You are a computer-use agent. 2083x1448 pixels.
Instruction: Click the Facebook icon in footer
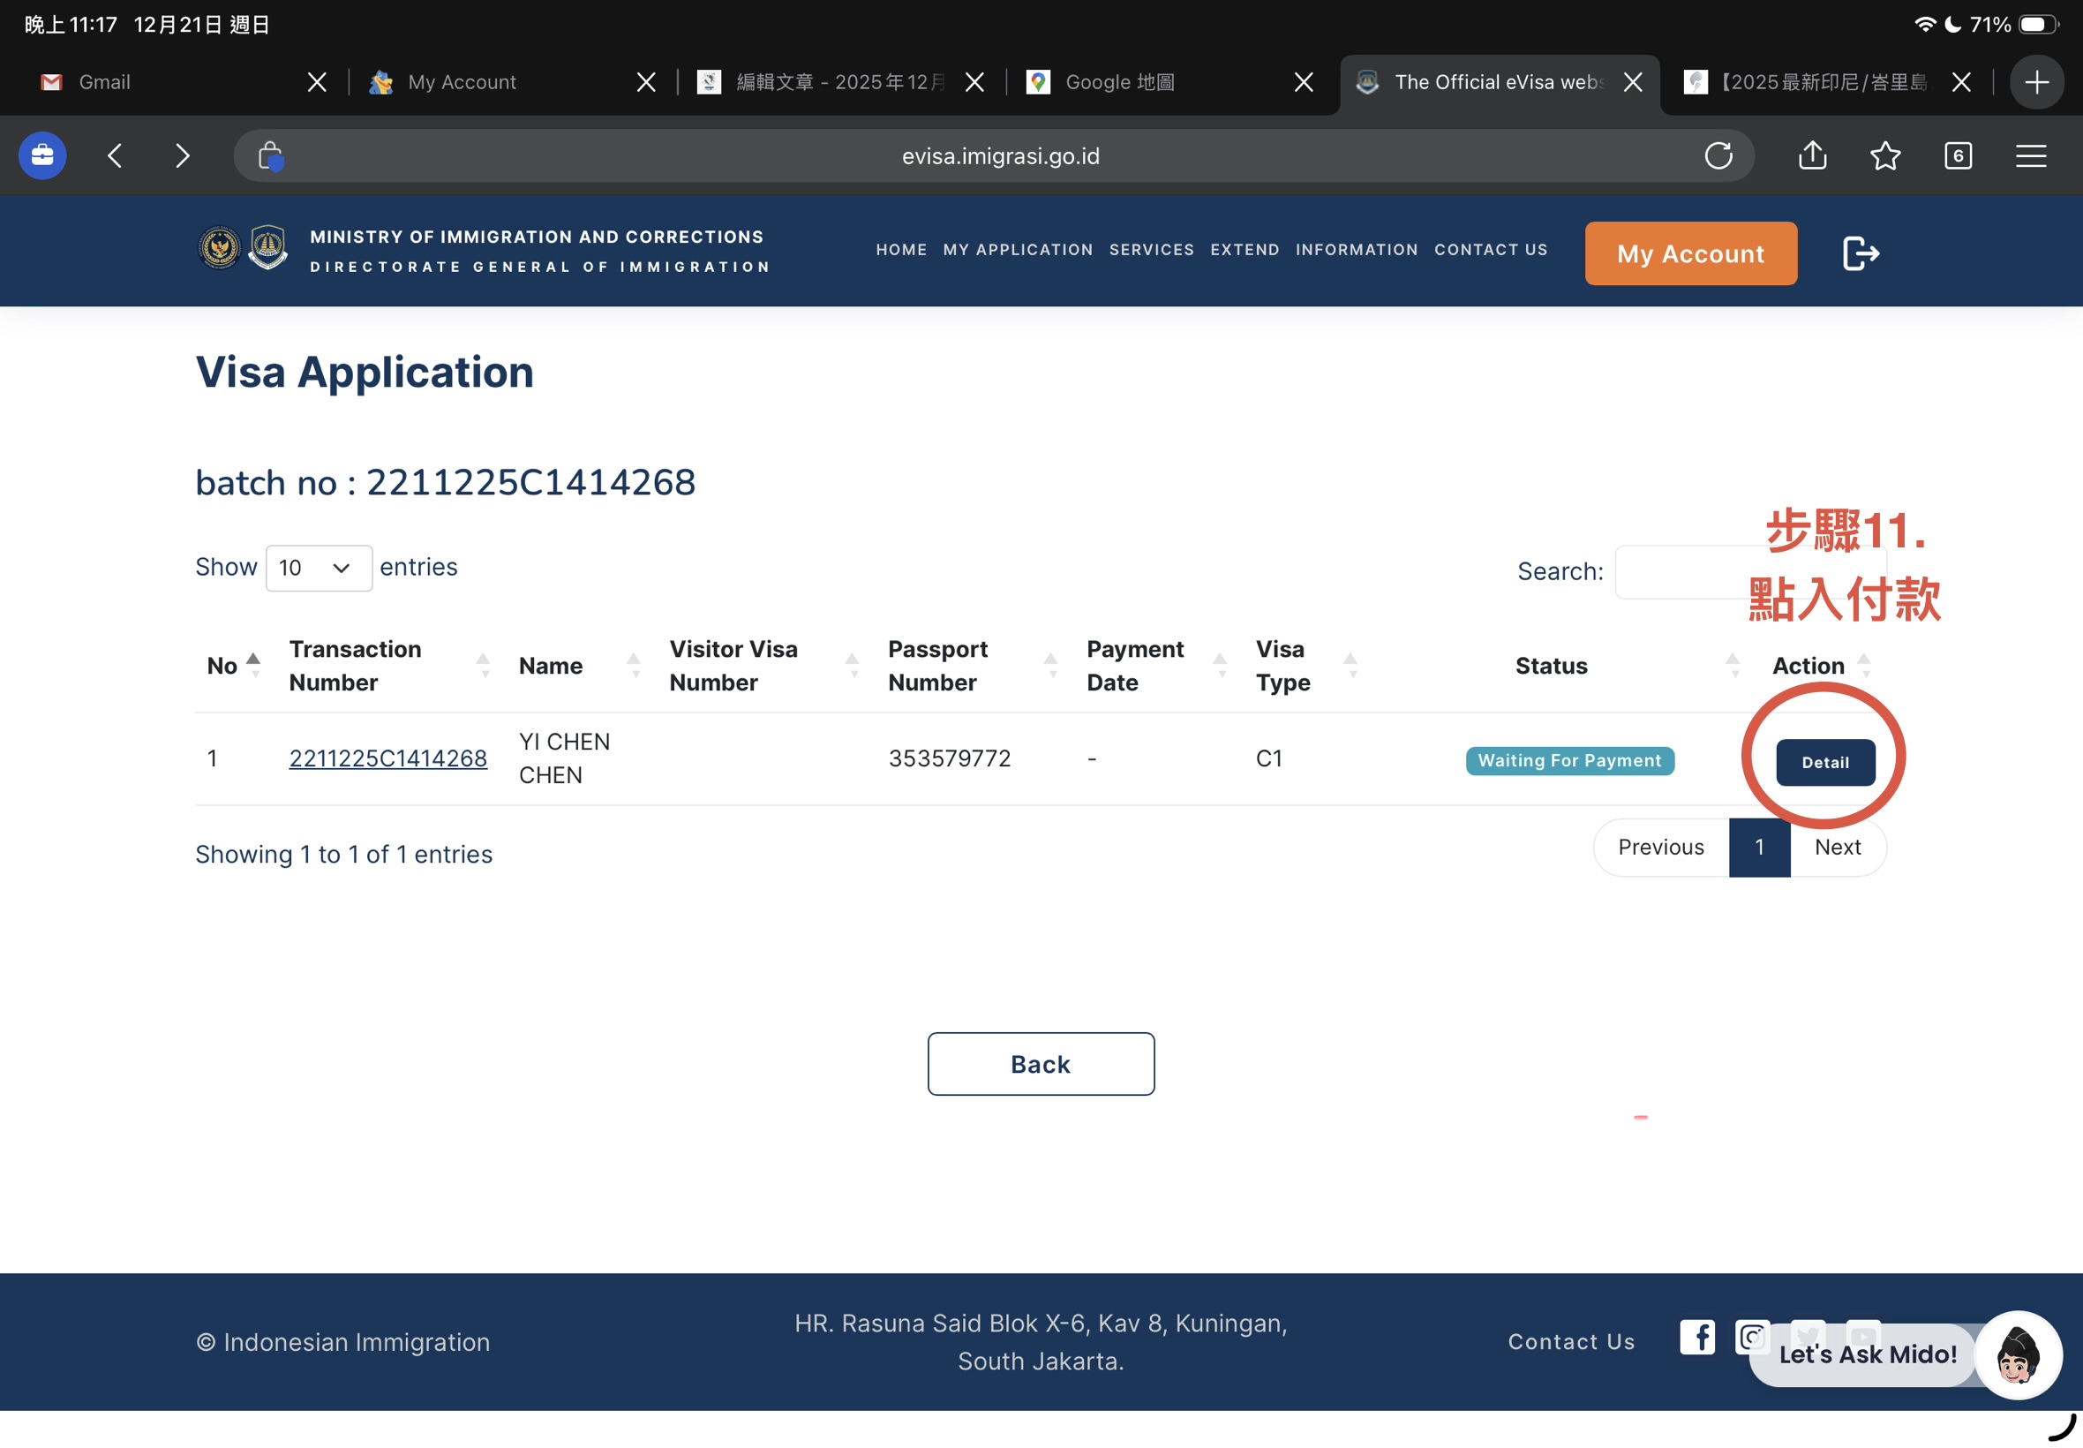tap(1696, 1337)
